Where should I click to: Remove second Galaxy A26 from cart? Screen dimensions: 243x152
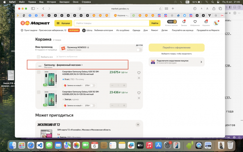(x=139, y=98)
